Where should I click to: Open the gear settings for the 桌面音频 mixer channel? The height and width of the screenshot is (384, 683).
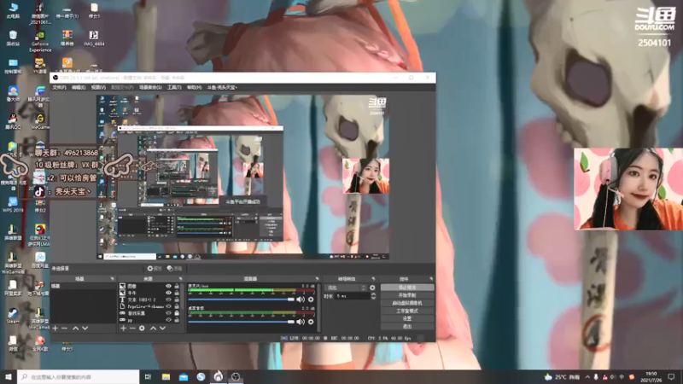pos(311,322)
